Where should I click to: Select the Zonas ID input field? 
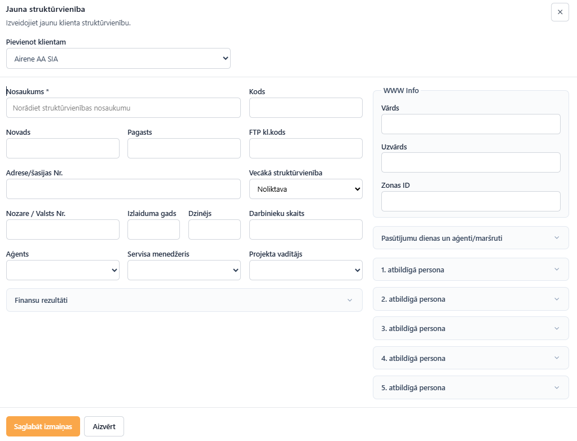(470, 201)
